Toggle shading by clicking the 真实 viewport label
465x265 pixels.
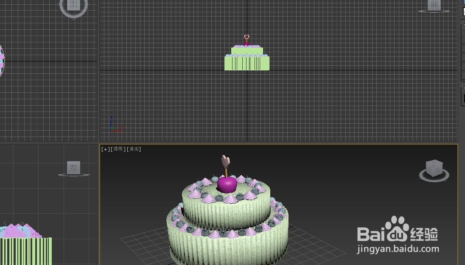click(135, 149)
